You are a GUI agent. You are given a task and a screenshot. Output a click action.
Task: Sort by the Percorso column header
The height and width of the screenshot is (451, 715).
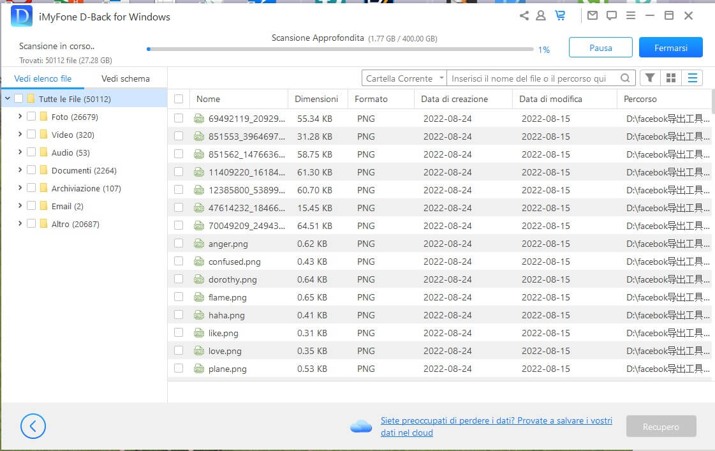point(664,99)
